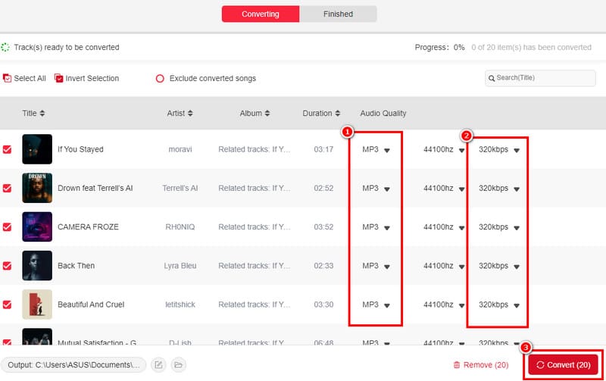This screenshot has height=381, width=606.
Task: Click artist name letitshick
Action: (x=180, y=304)
